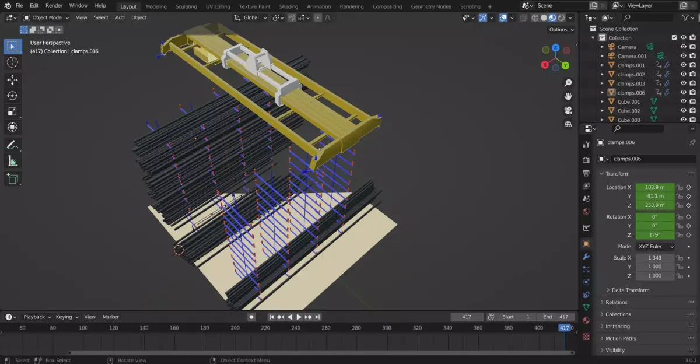The height and width of the screenshot is (364, 700).
Task: Click the current frame 417 field
Action: 467,317
